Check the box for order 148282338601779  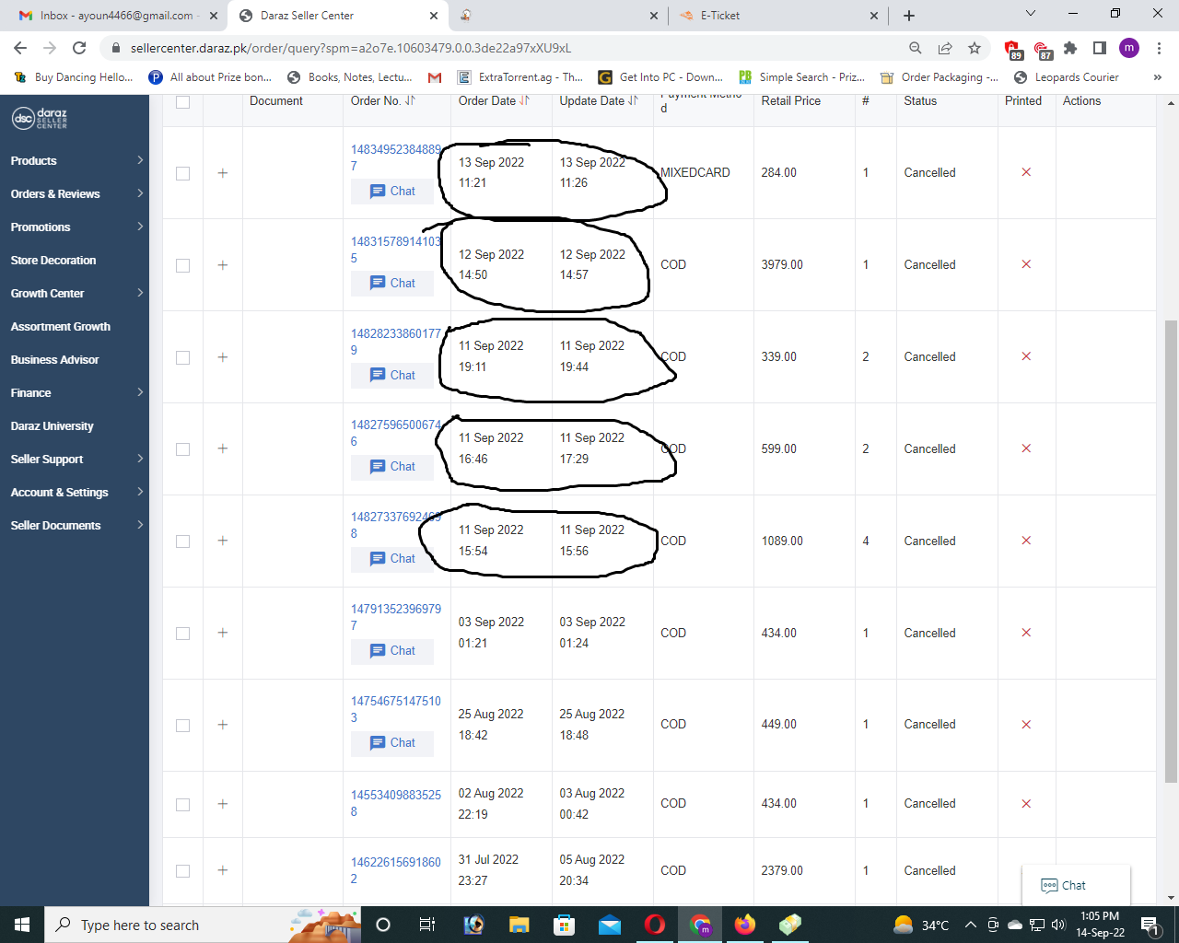tap(182, 357)
